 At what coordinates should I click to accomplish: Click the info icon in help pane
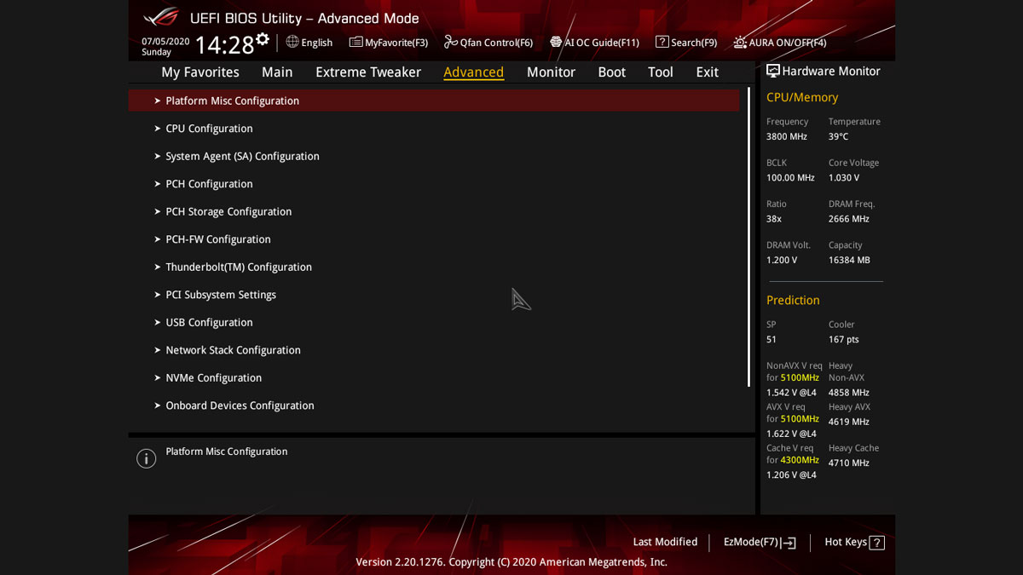[147, 458]
